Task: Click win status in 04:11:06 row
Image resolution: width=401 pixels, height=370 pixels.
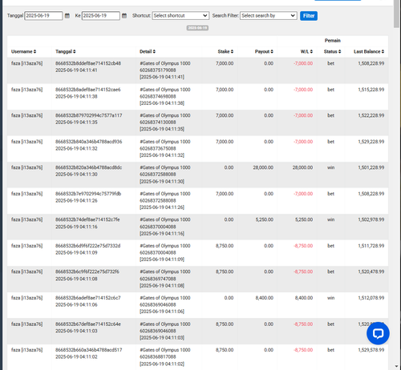Action: pos(331,298)
